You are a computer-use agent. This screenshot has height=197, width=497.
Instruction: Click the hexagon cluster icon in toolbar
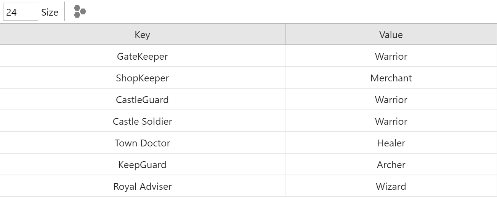80,12
